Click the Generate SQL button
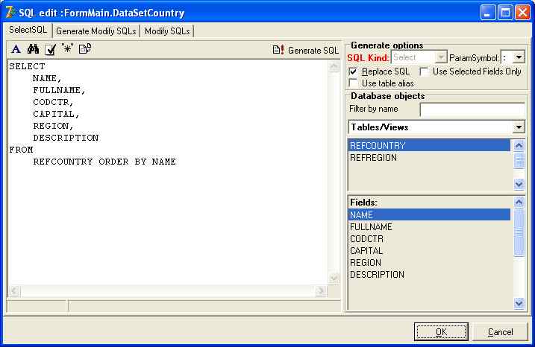 click(x=306, y=51)
